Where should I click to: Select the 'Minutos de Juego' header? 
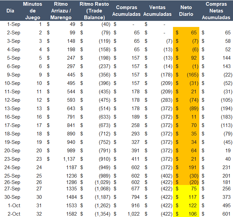(x=33, y=11)
